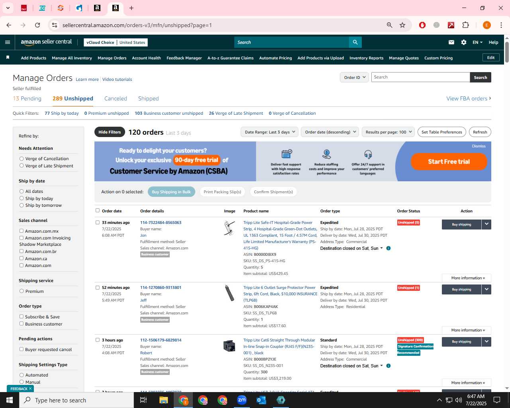The height and width of the screenshot is (408, 510).
Task: Open order link 112-1506179-6829814
Action: pyautogui.click(x=161, y=340)
